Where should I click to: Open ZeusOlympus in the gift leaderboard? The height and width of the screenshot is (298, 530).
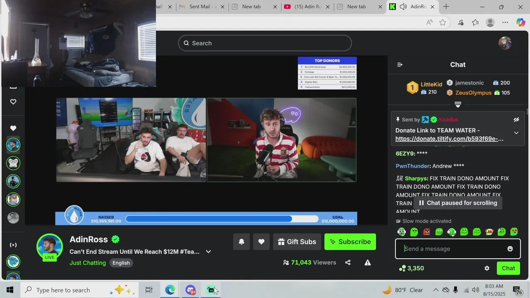click(x=473, y=93)
